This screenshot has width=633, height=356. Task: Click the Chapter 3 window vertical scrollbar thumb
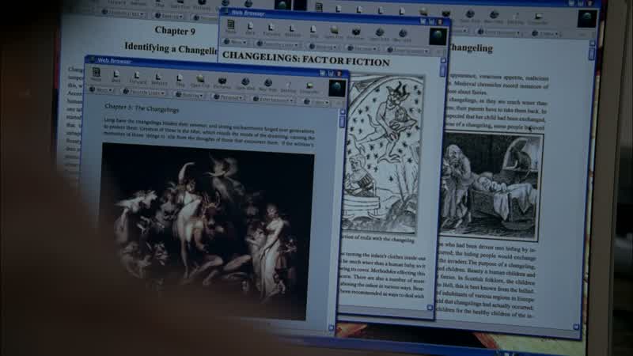click(x=343, y=122)
